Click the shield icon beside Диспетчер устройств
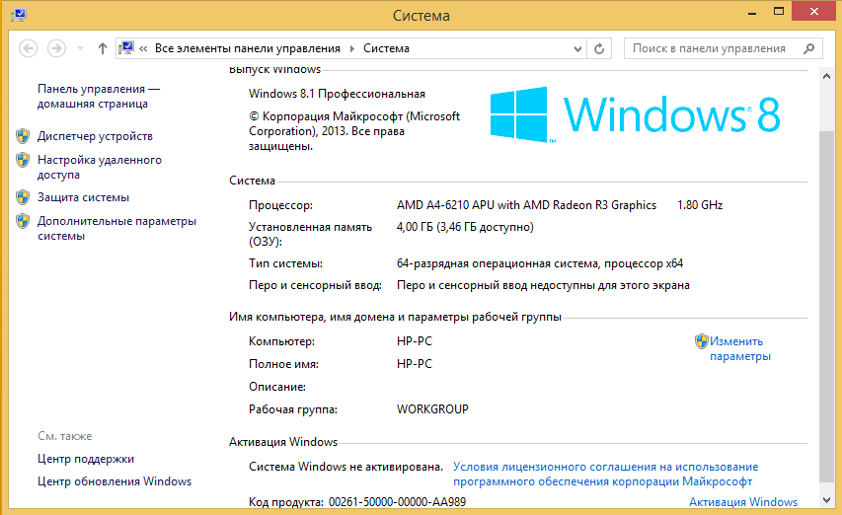842x515 pixels. (x=23, y=136)
